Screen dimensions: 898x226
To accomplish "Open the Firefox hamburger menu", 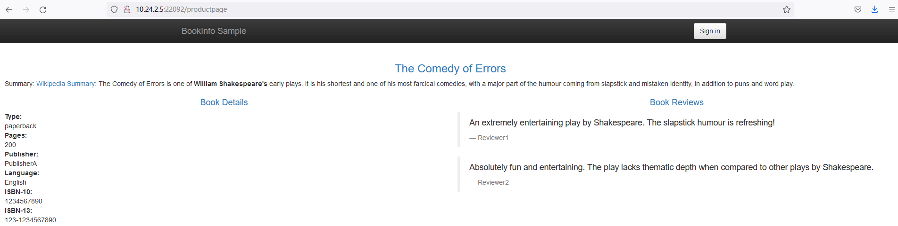I will pos(892,9).
